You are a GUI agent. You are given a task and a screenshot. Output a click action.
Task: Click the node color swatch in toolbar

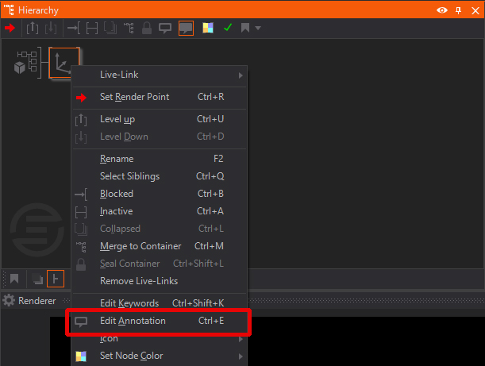[x=208, y=28]
